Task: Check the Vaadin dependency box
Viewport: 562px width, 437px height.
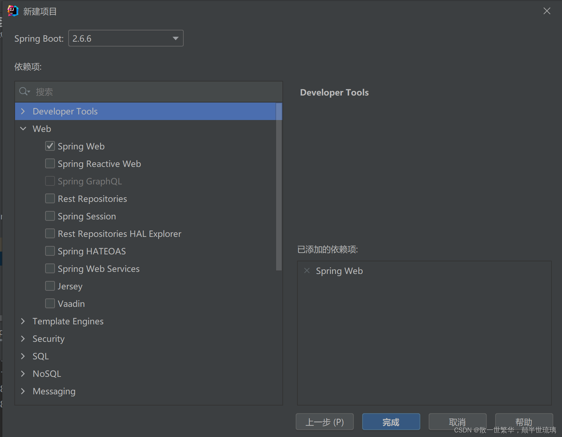Action: pyautogui.click(x=50, y=303)
